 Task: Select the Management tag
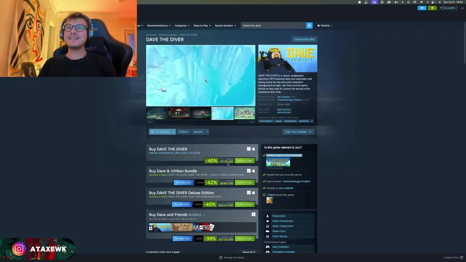click(x=290, y=121)
